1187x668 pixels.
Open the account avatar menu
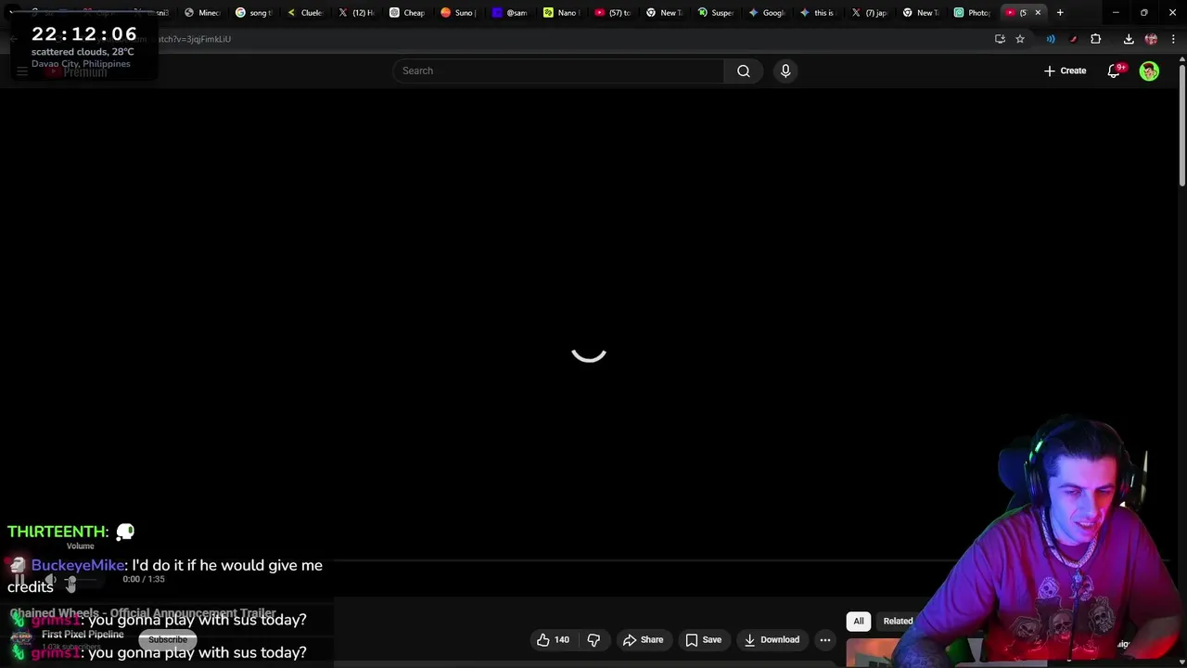click(1149, 71)
